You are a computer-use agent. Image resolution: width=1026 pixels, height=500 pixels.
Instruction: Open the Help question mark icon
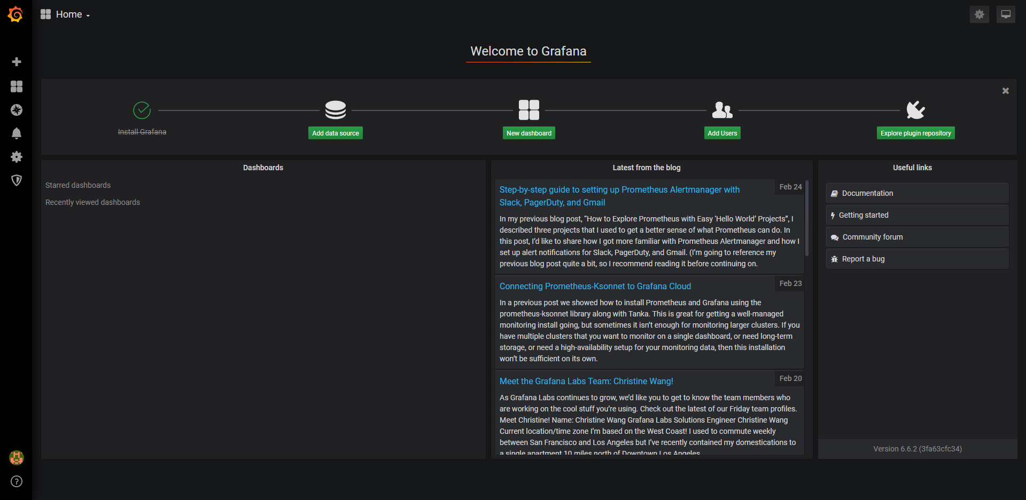point(17,481)
